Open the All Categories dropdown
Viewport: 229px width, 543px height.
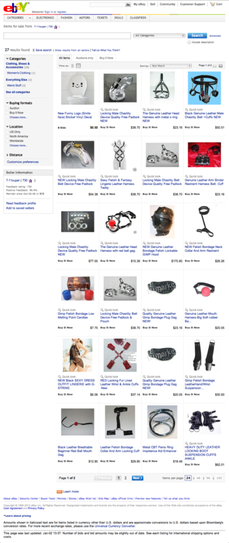tap(160, 36)
